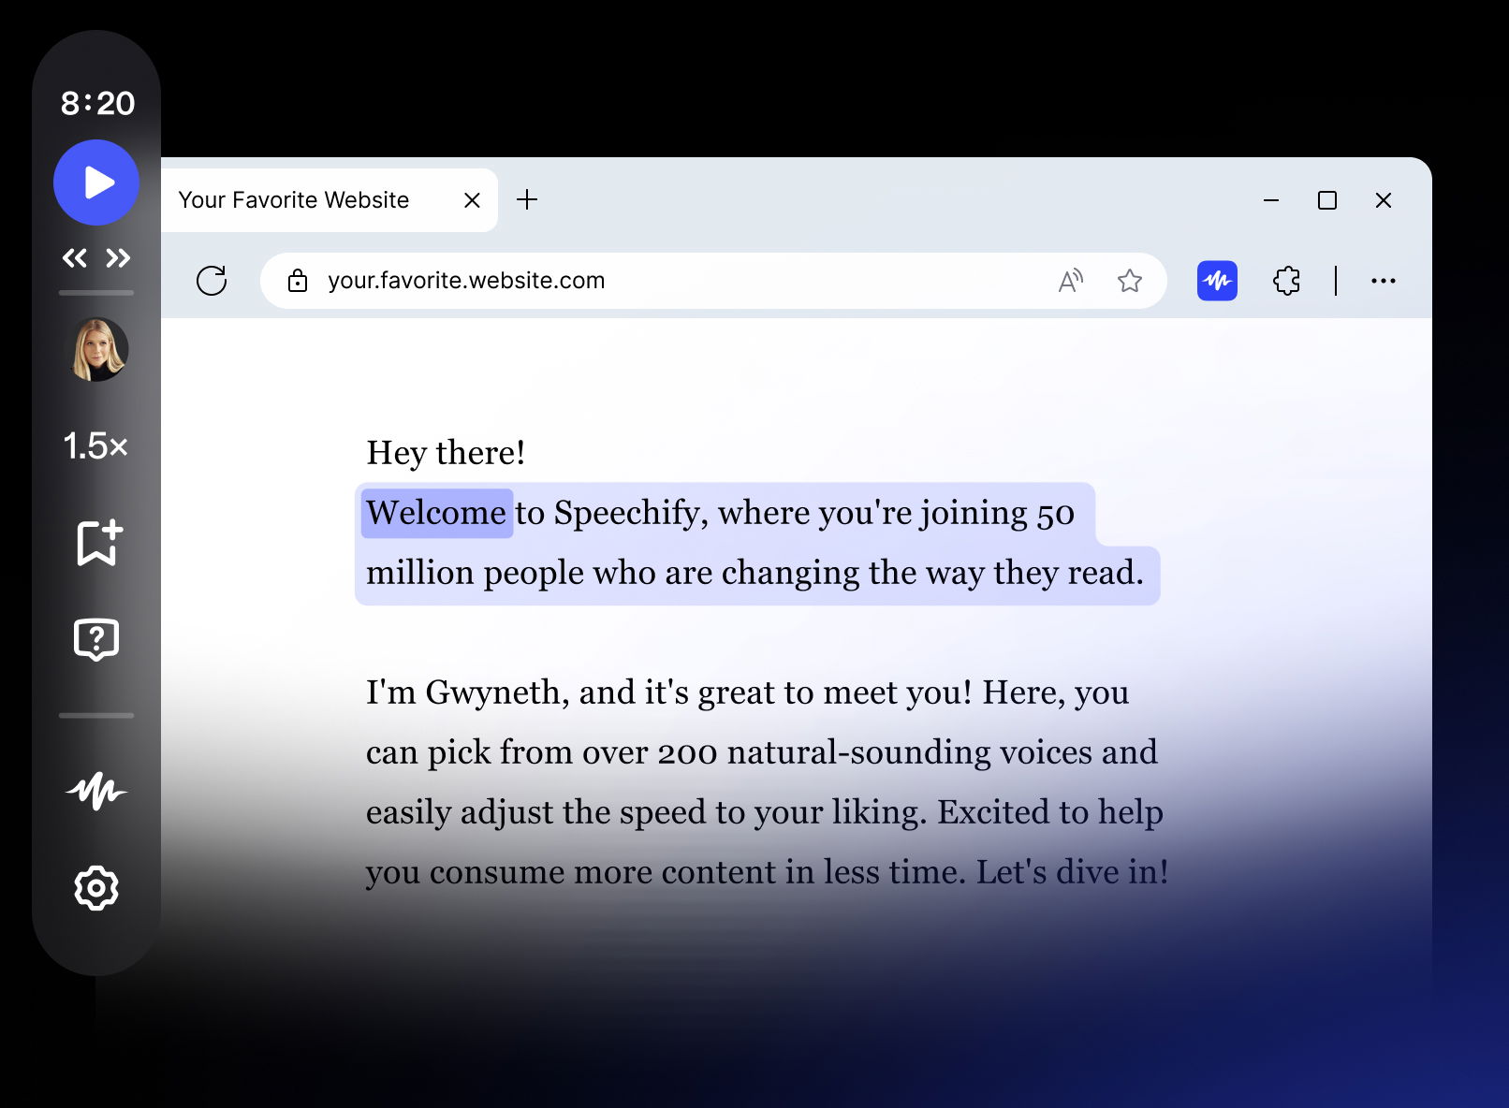Open the blue Speechify extension icon
This screenshot has height=1108, width=1509.
pyautogui.click(x=1216, y=280)
